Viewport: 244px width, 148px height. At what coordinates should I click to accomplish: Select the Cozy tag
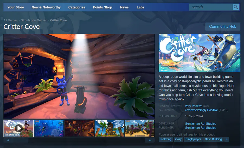[178, 139]
